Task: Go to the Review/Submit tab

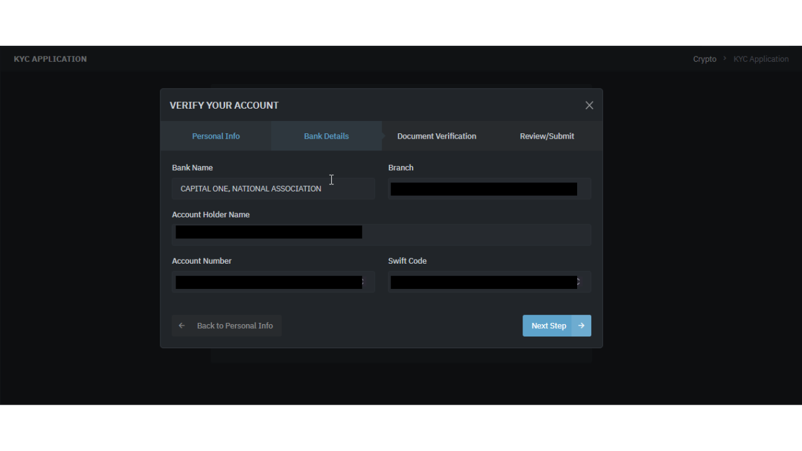Action: coord(547,136)
